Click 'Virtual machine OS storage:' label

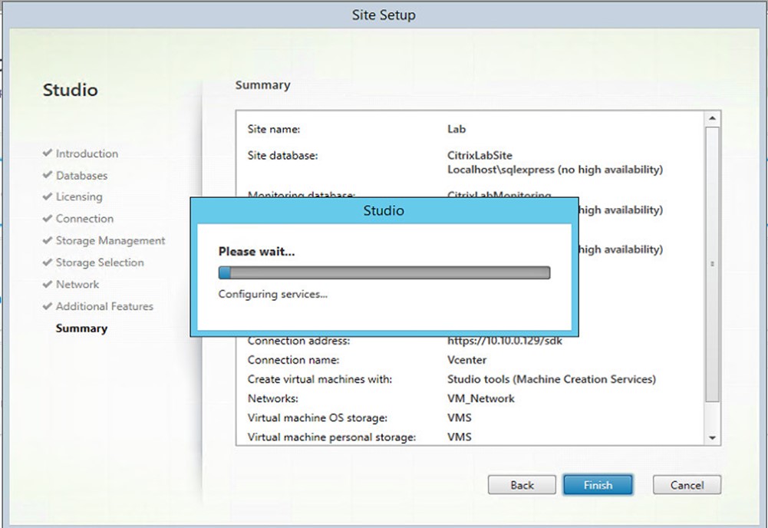coord(318,417)
